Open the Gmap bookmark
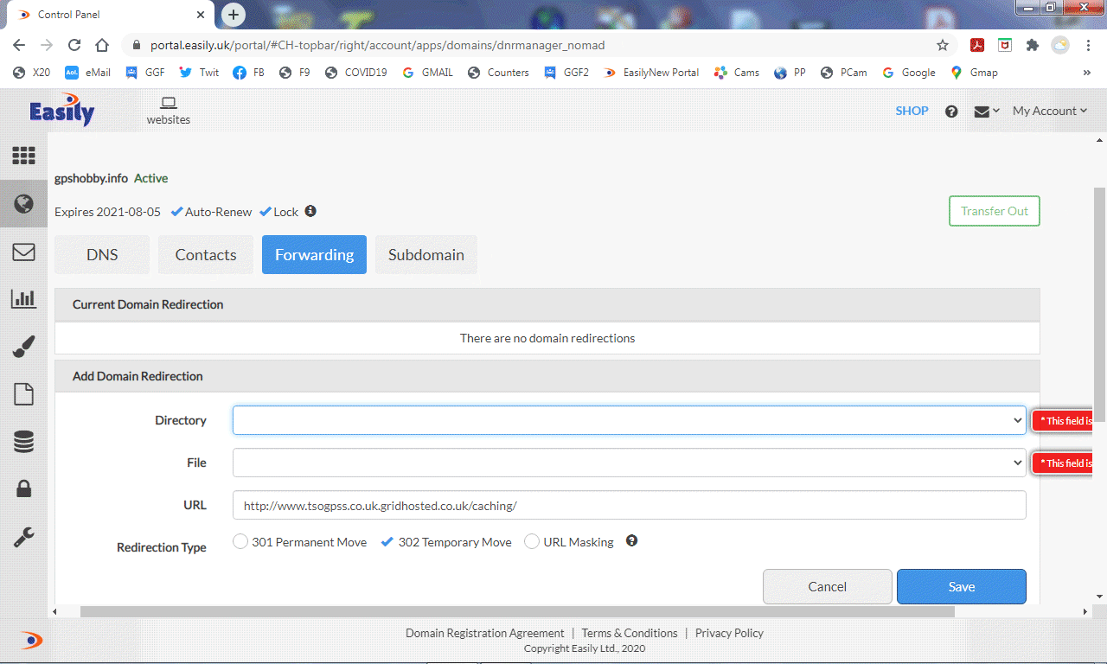Screen dimensions: 1107x664 click(x=974, y=73)
